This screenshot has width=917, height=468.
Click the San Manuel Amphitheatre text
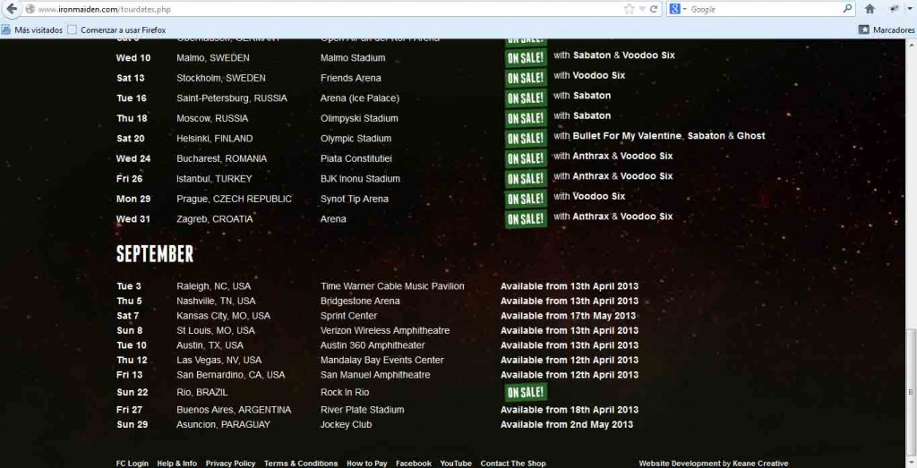(375, 375)
